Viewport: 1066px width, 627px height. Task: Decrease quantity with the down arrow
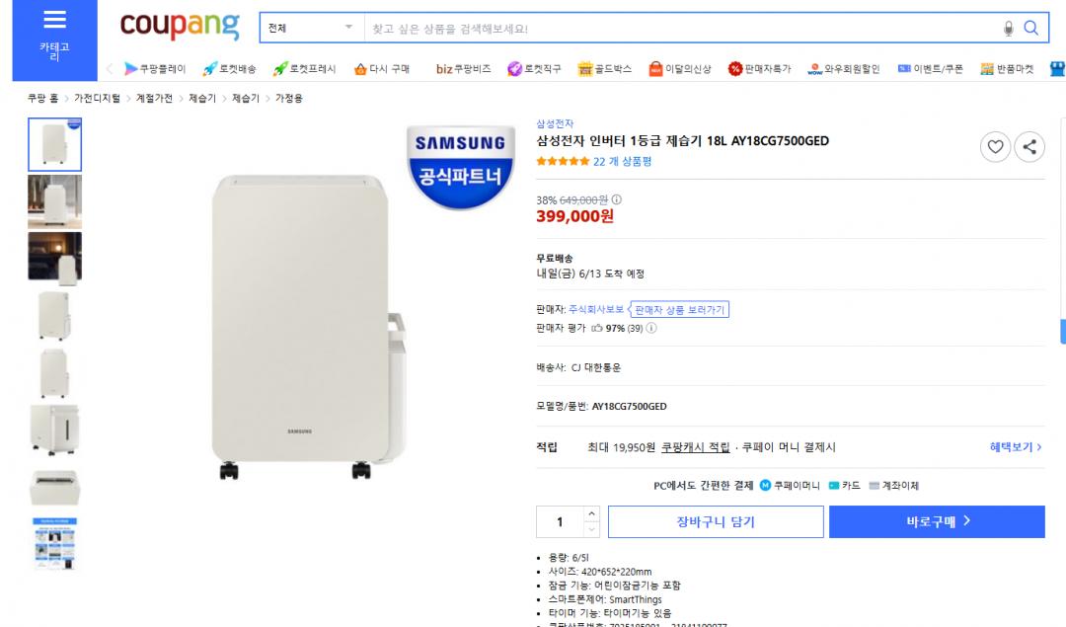[591, 530]
